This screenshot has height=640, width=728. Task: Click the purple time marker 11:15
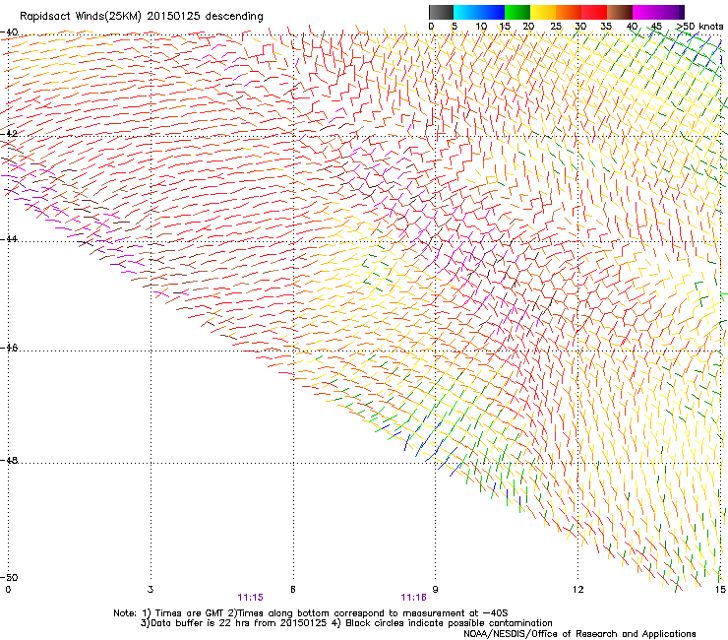click(x=250, y=598)
